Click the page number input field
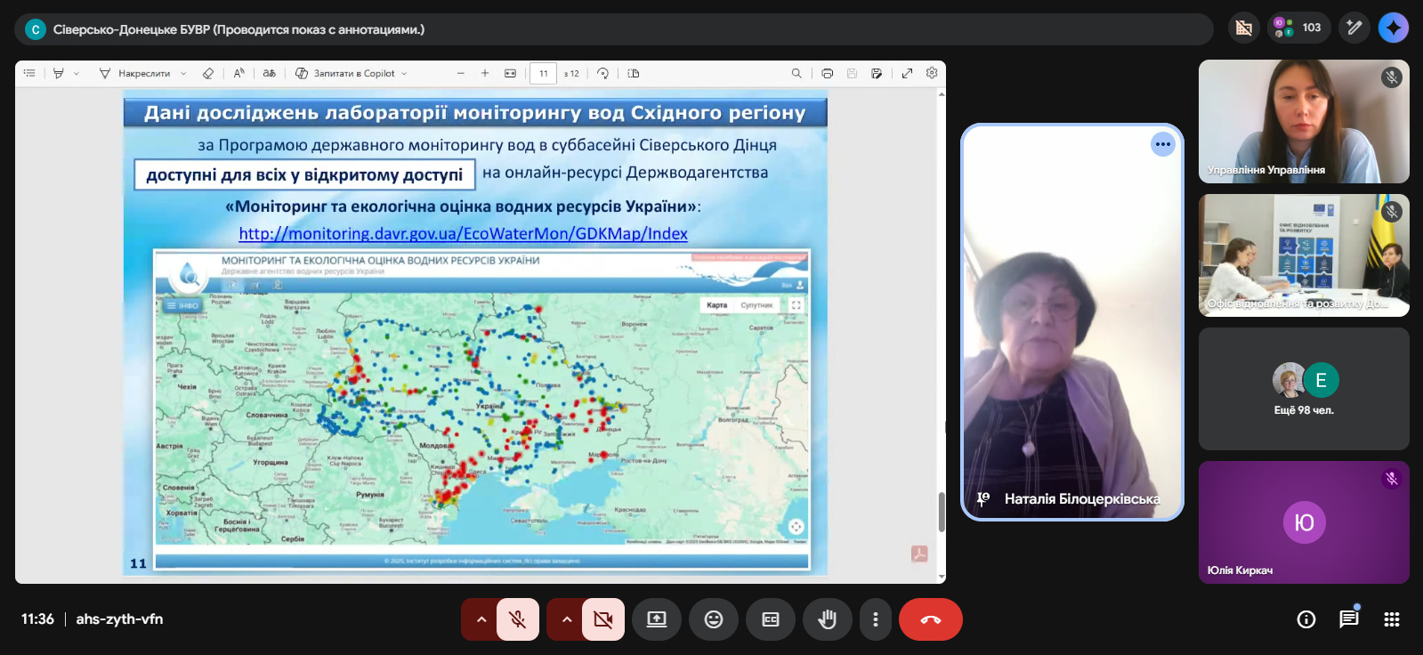This screenshot has height=655, width=1423. pyautogui.click(x=543, y=74)
